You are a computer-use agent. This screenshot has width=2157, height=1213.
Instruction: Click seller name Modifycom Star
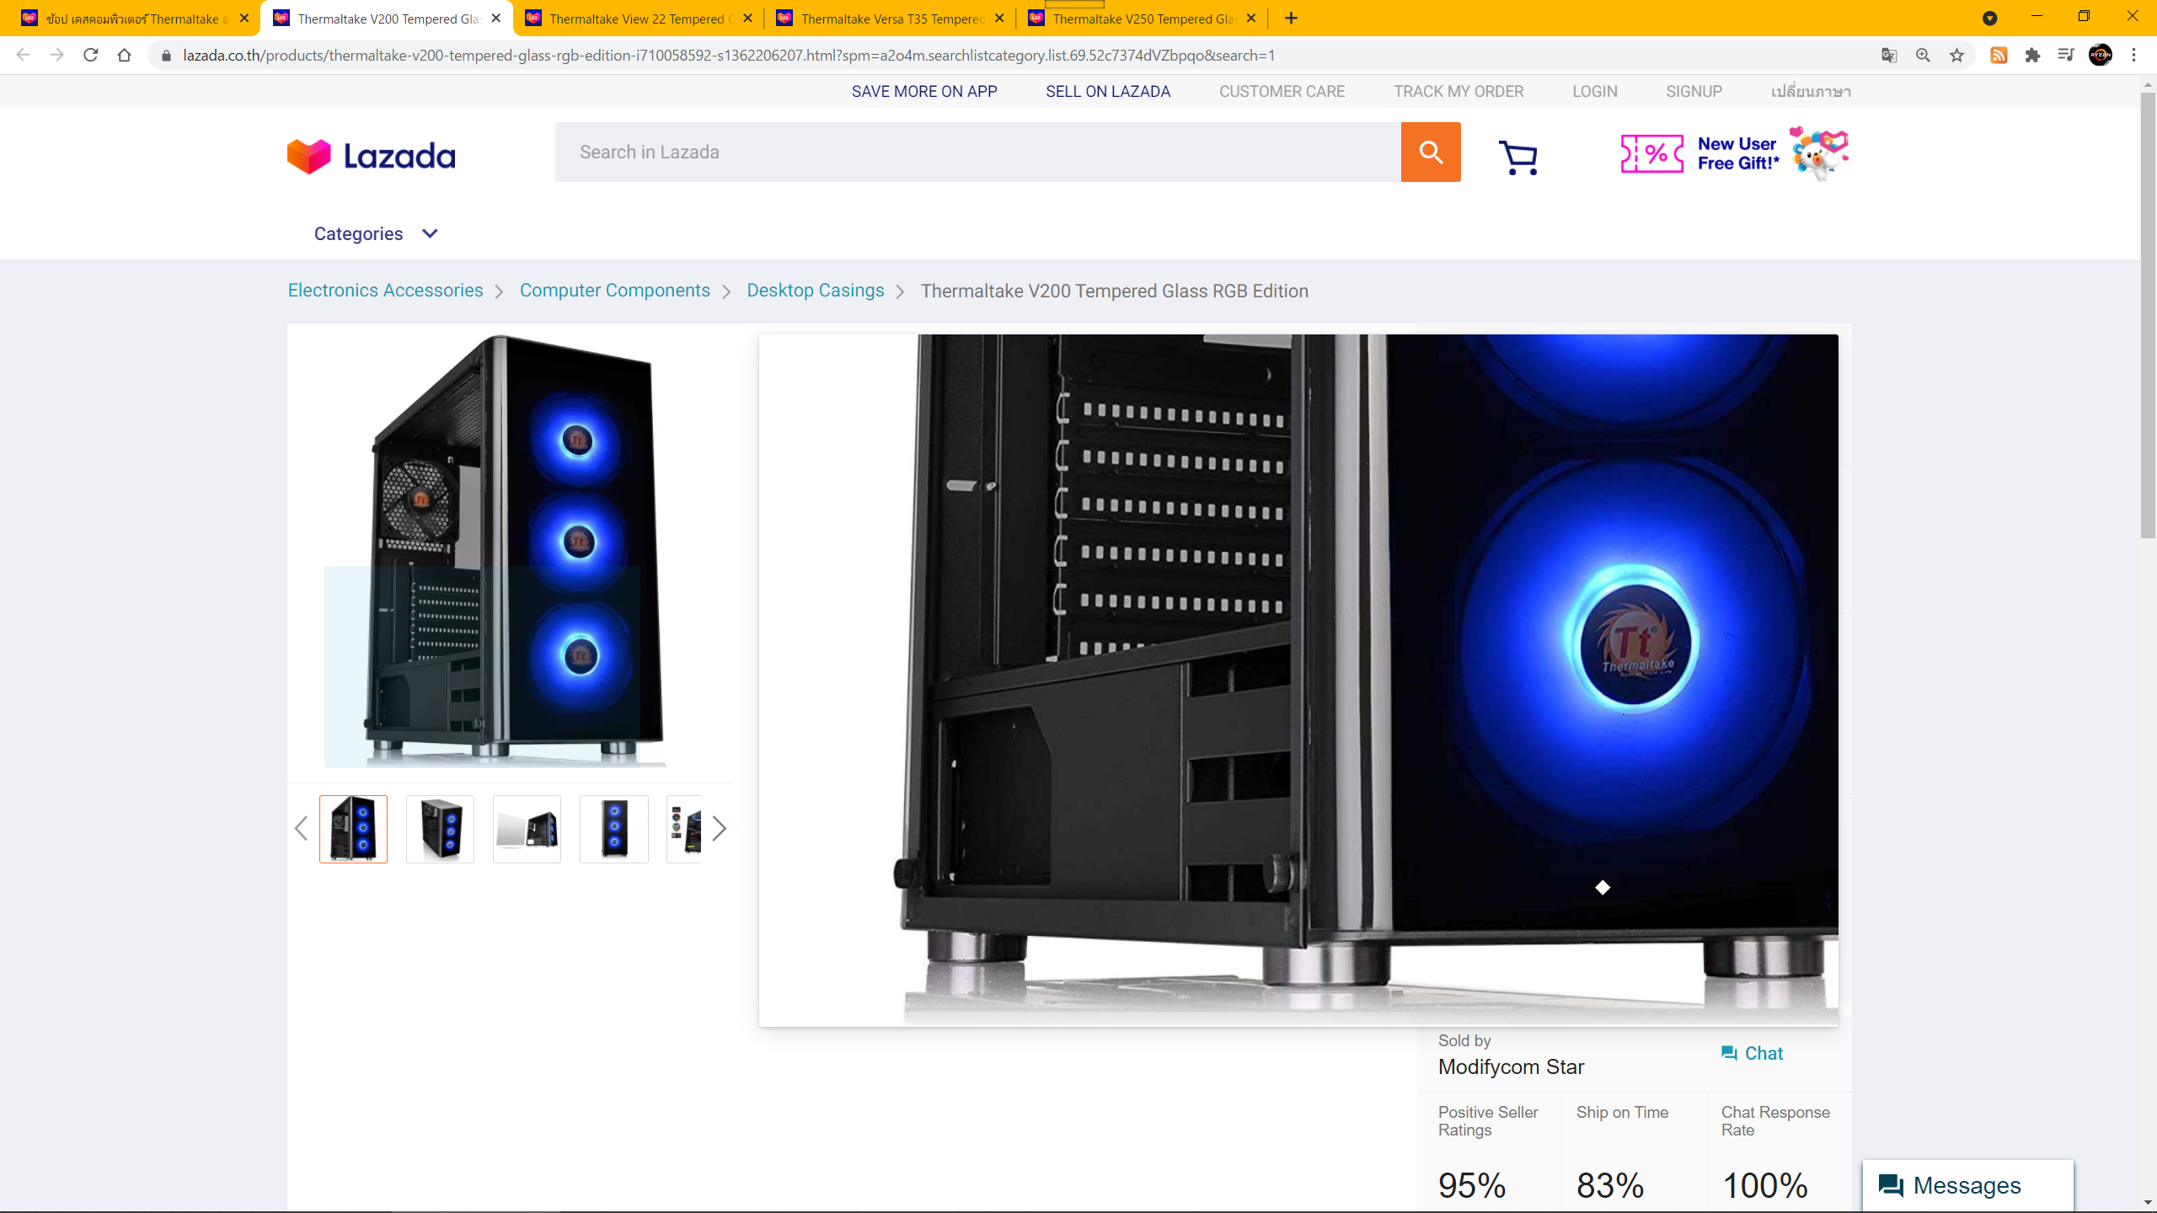coord(1511,1066)
